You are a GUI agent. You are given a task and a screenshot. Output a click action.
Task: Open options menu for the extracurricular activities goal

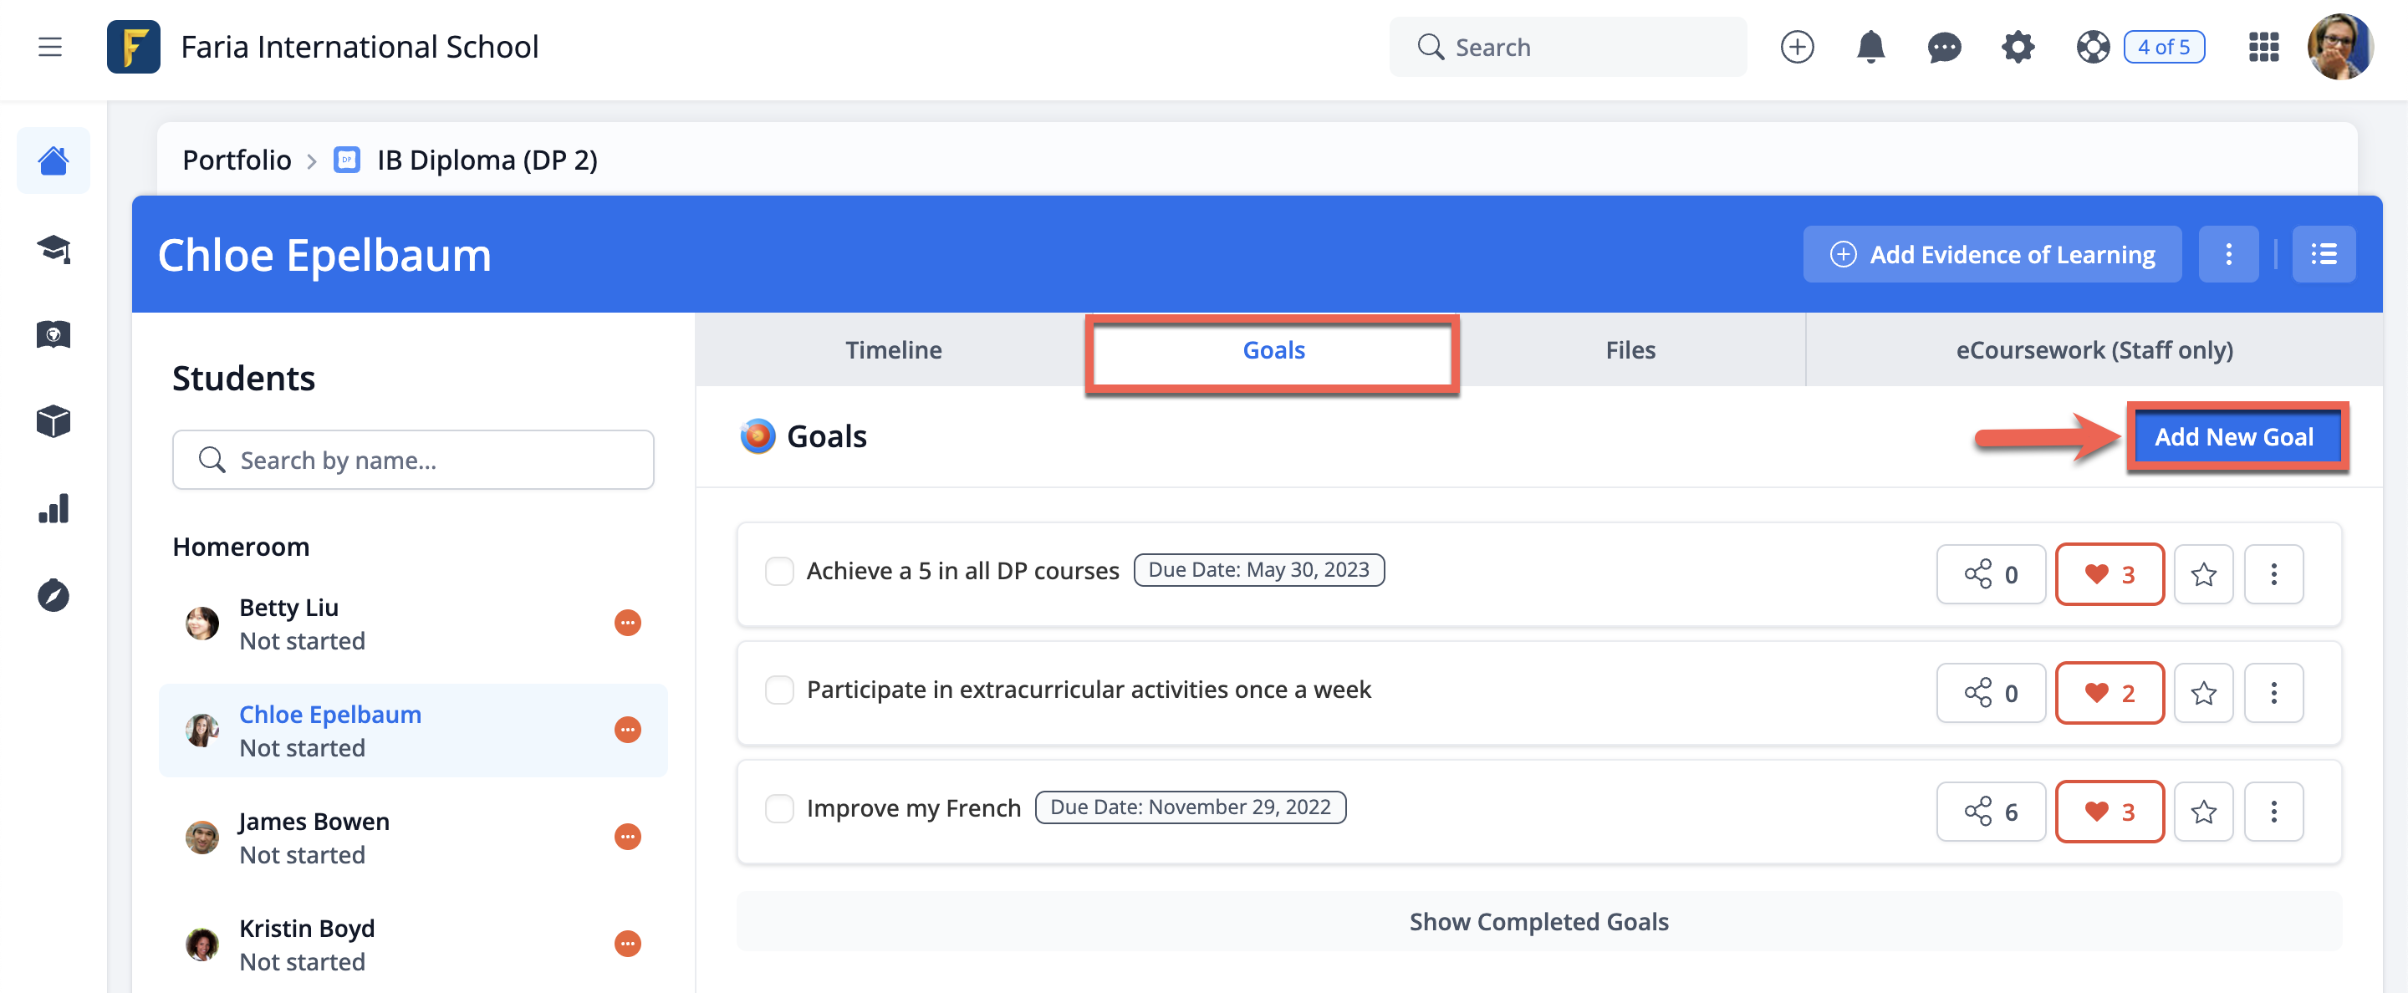pyautogui.click(x=2273, y=692)
